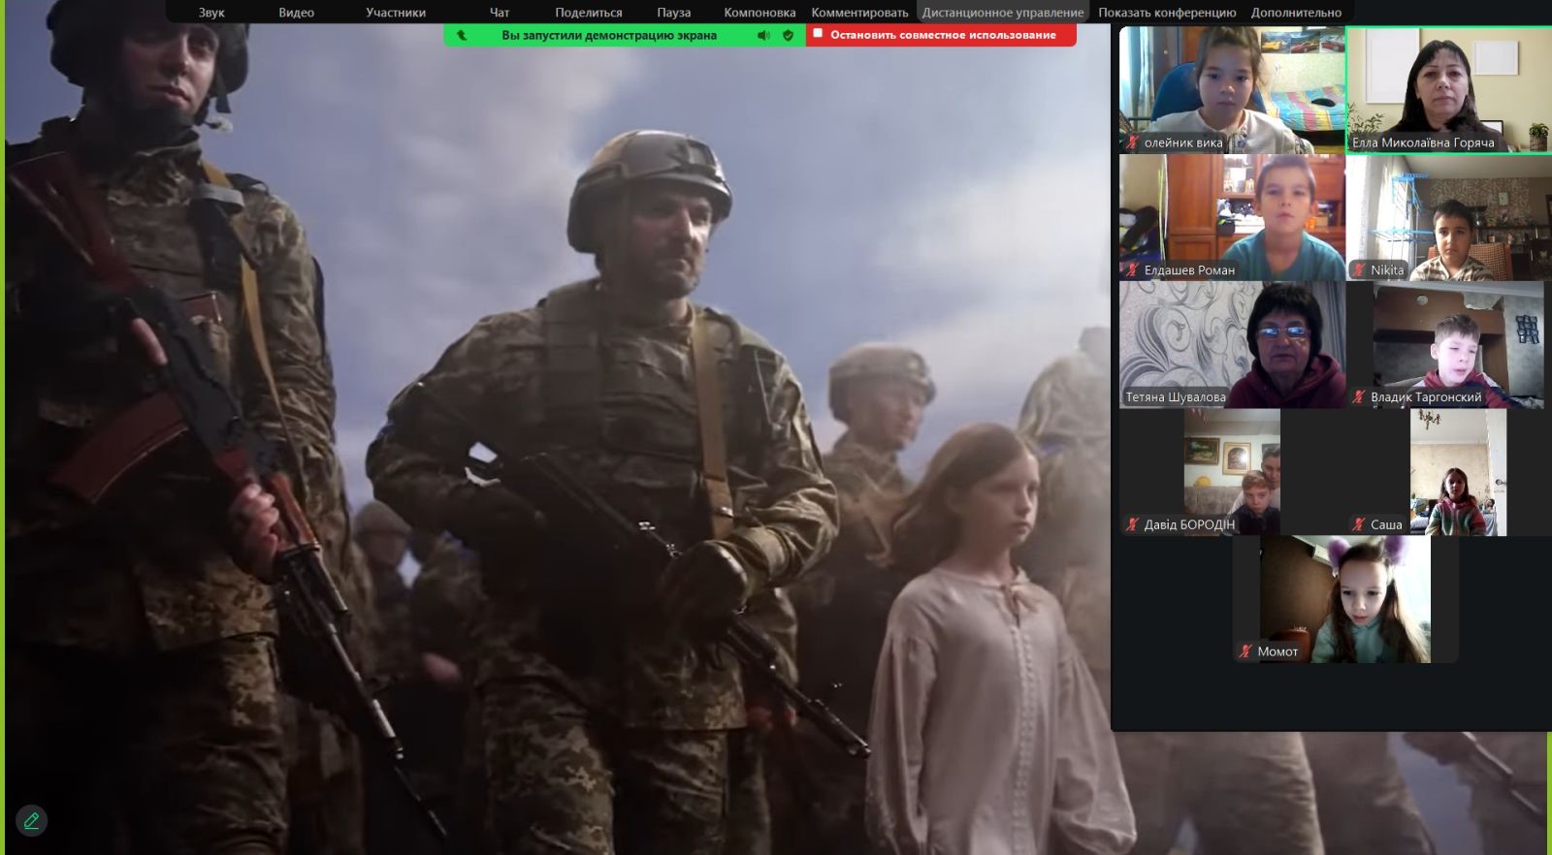Pause sharing with the Пауза control
The width and height of the screenshot is (1552, 855).
(673, 13)
